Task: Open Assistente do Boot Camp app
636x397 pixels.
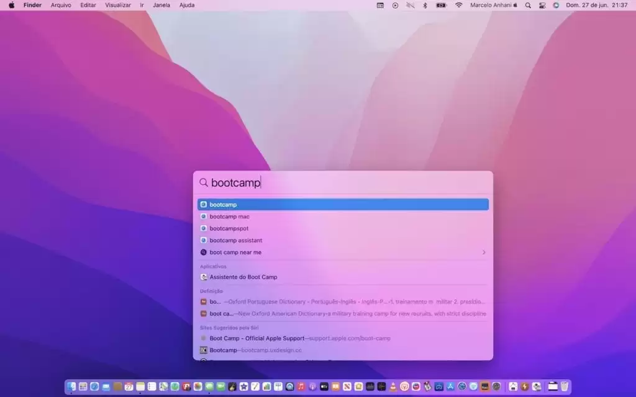Action: [x=343, y=277]
